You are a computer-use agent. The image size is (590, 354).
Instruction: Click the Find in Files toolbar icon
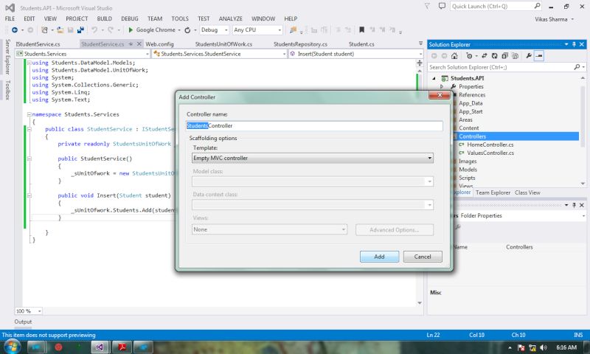(x=293, y=29)
